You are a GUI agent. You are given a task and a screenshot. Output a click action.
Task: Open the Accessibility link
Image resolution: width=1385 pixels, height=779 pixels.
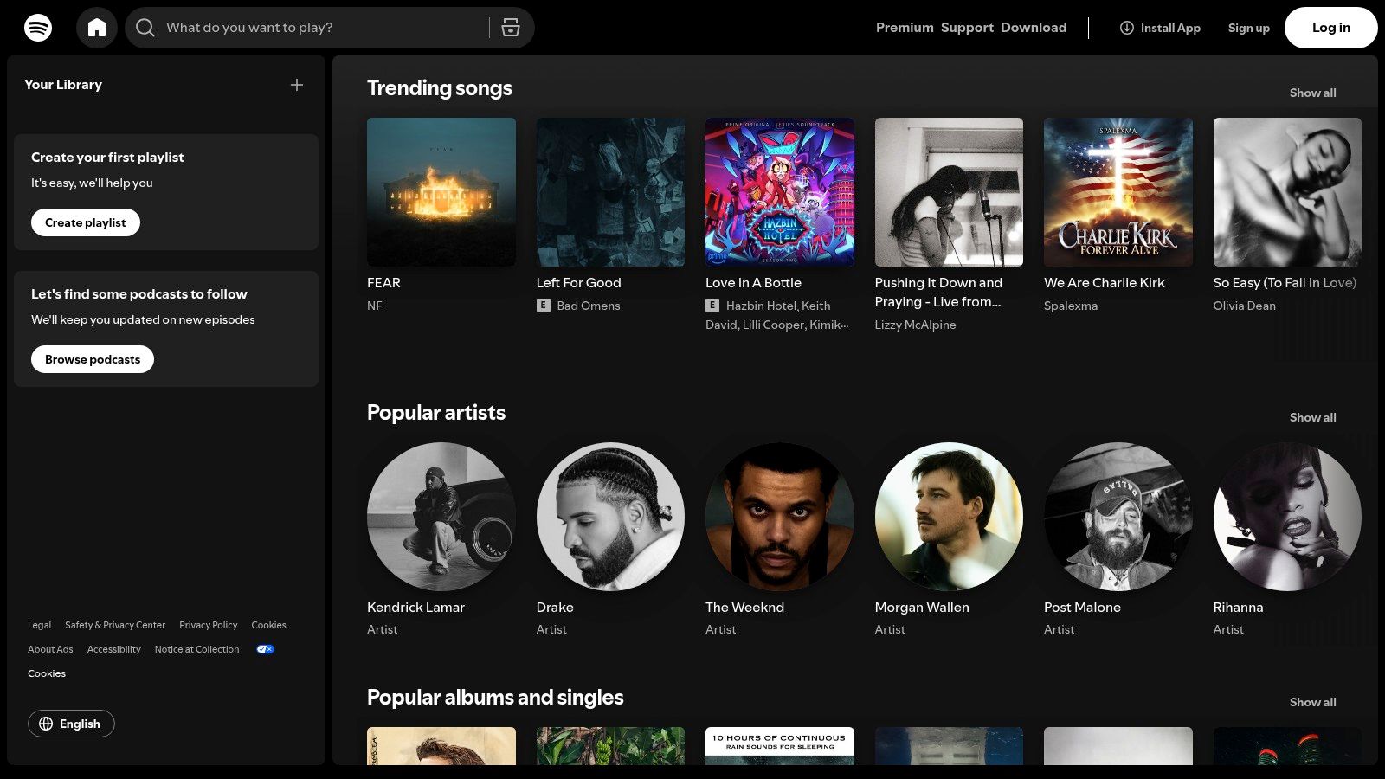[x=113, y=649]
